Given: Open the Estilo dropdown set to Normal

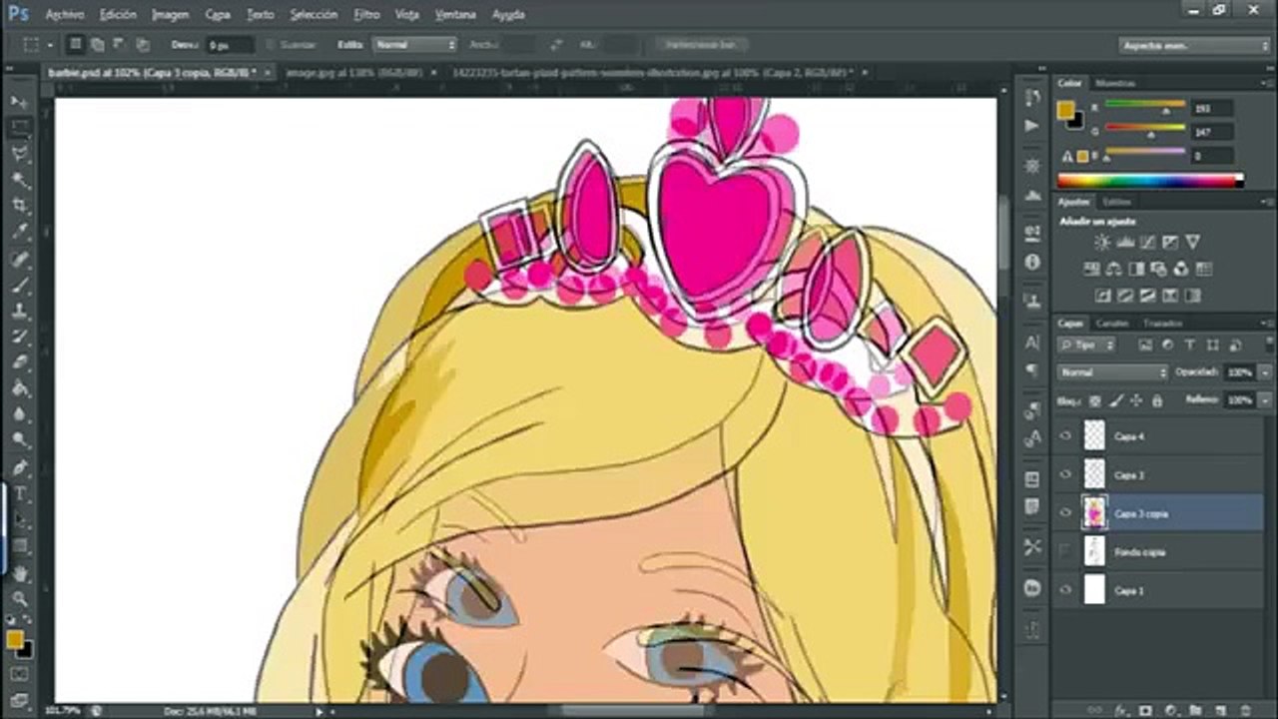Looking at the screenshot, I should click(414, 45).
